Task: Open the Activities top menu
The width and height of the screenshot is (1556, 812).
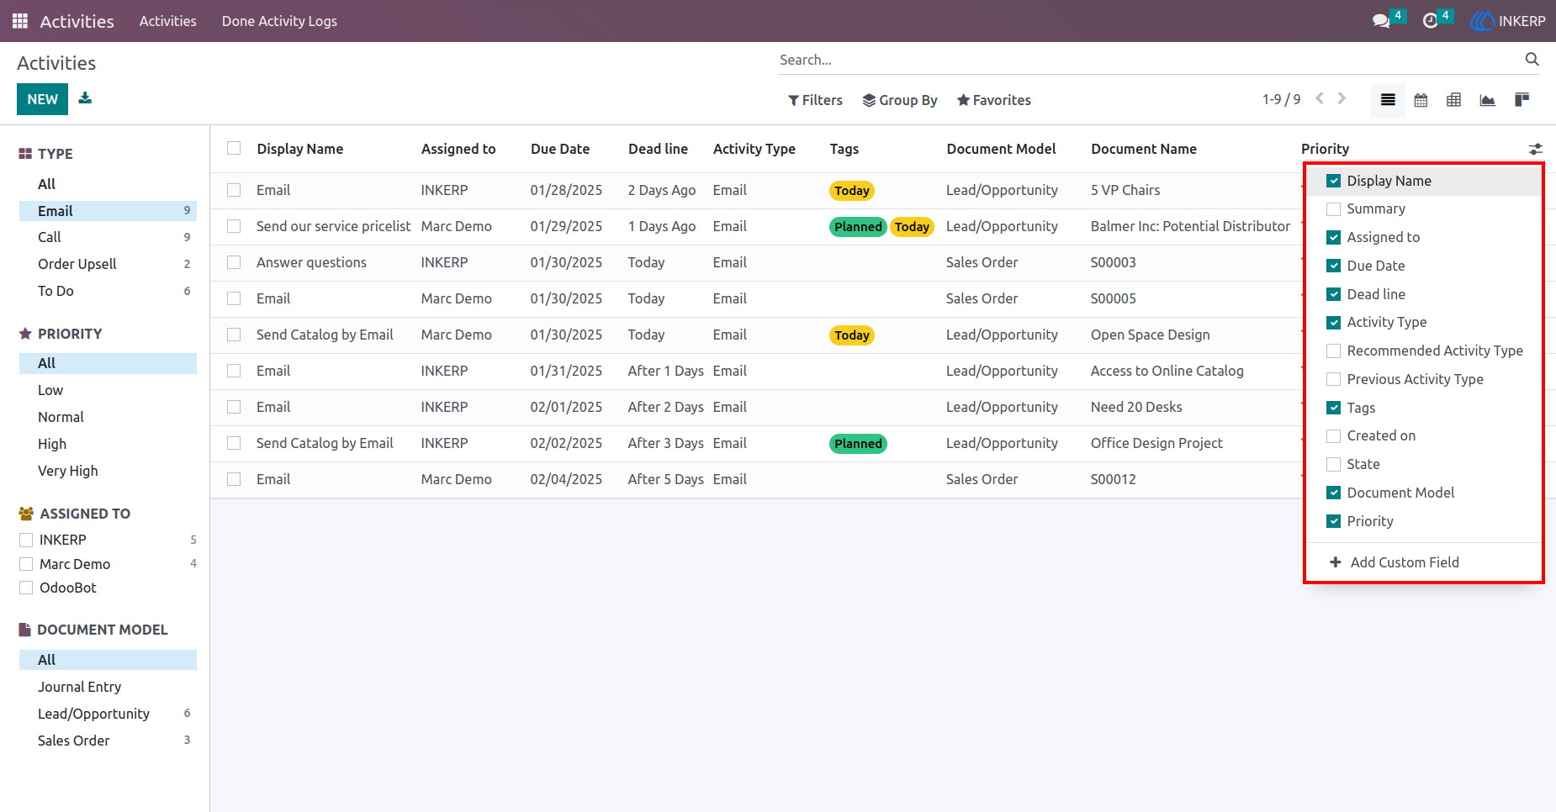Action: click(x=167, y=21)
